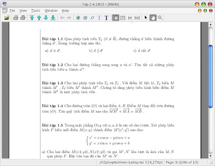215x166 pixels.
Task: Click the vertical scrollbar up arrow
Action: [210, 25]
